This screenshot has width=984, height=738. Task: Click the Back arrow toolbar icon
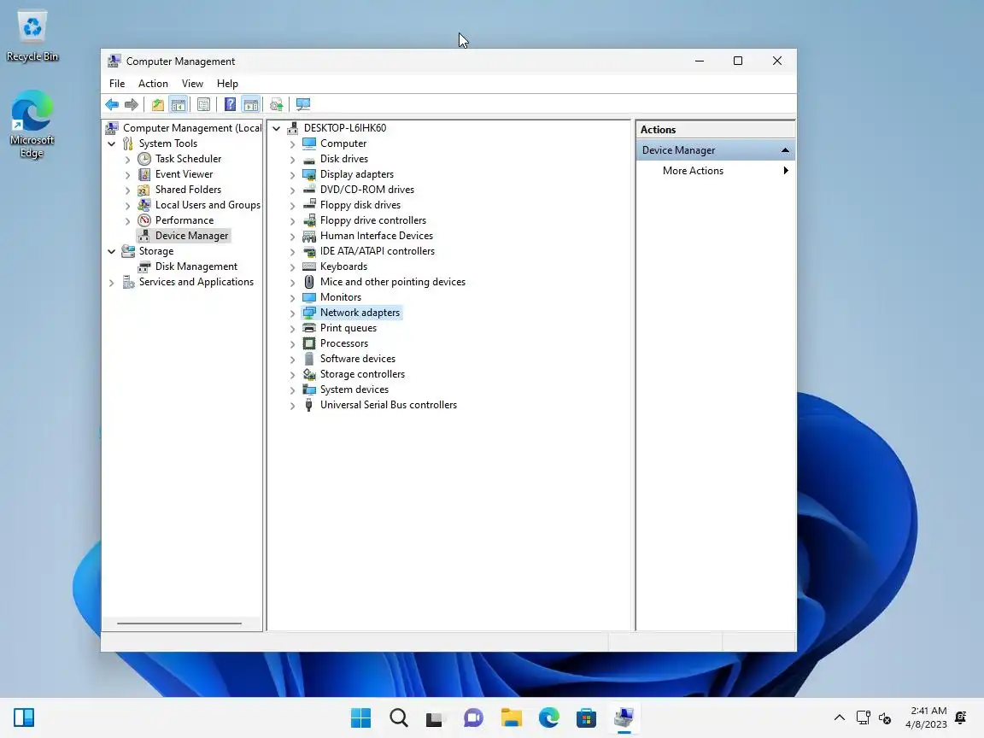pos(113,104)
